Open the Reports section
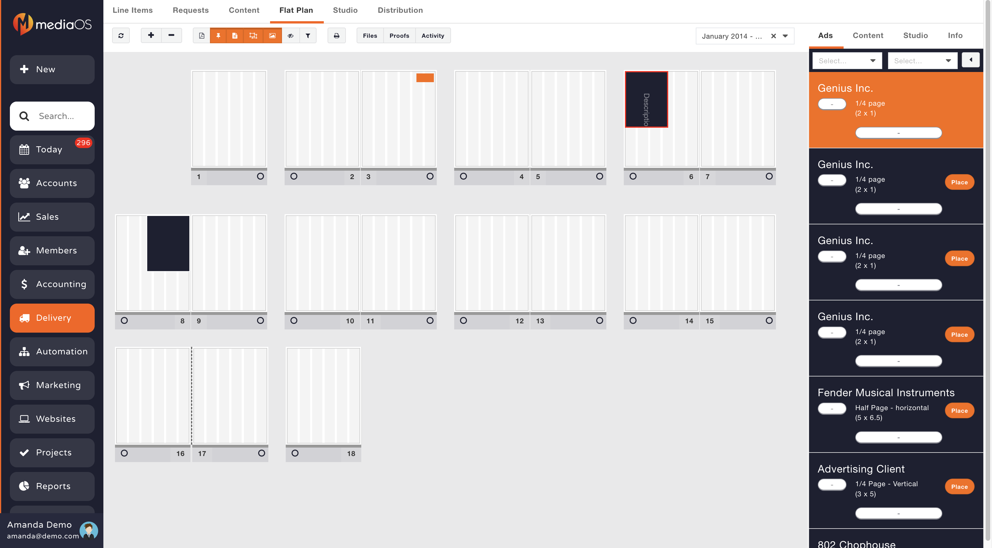Viewport: 992px width, 548px height. pyautogui.click(x=52, y=486)
